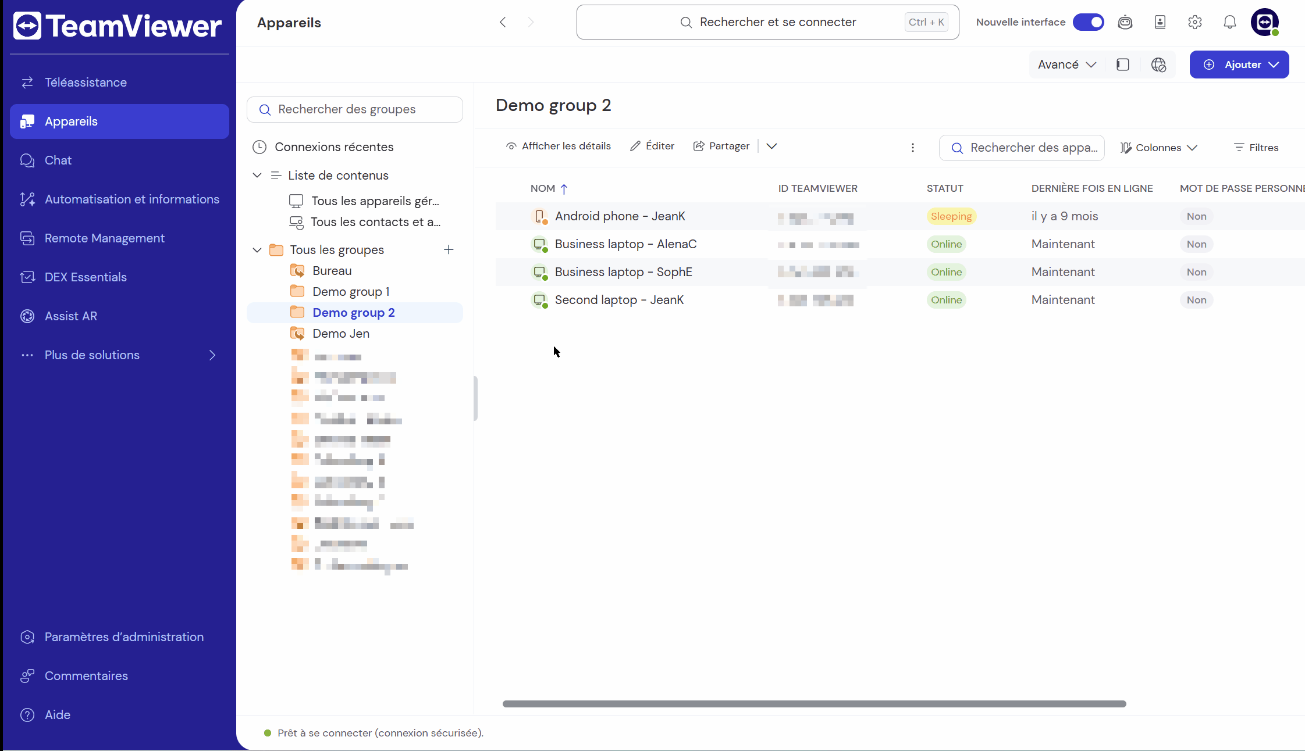The width and height of the screenshot is (1305, 751).
Task: Open the AI assistant robot icon
Action: point(1125,22)
